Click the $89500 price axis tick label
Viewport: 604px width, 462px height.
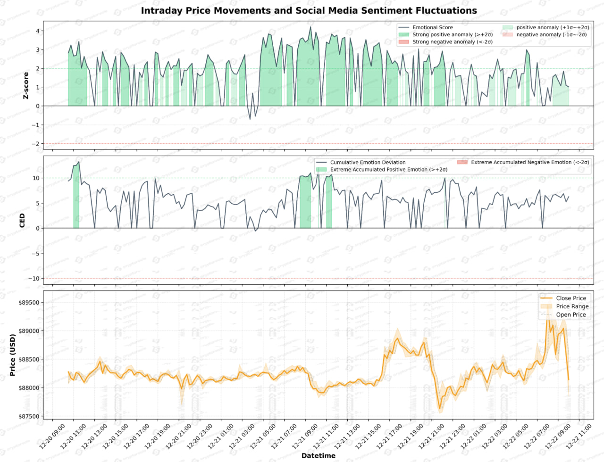28,303
